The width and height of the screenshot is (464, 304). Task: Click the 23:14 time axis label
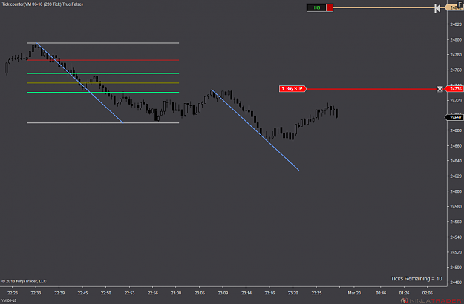[x=246, y=293]
